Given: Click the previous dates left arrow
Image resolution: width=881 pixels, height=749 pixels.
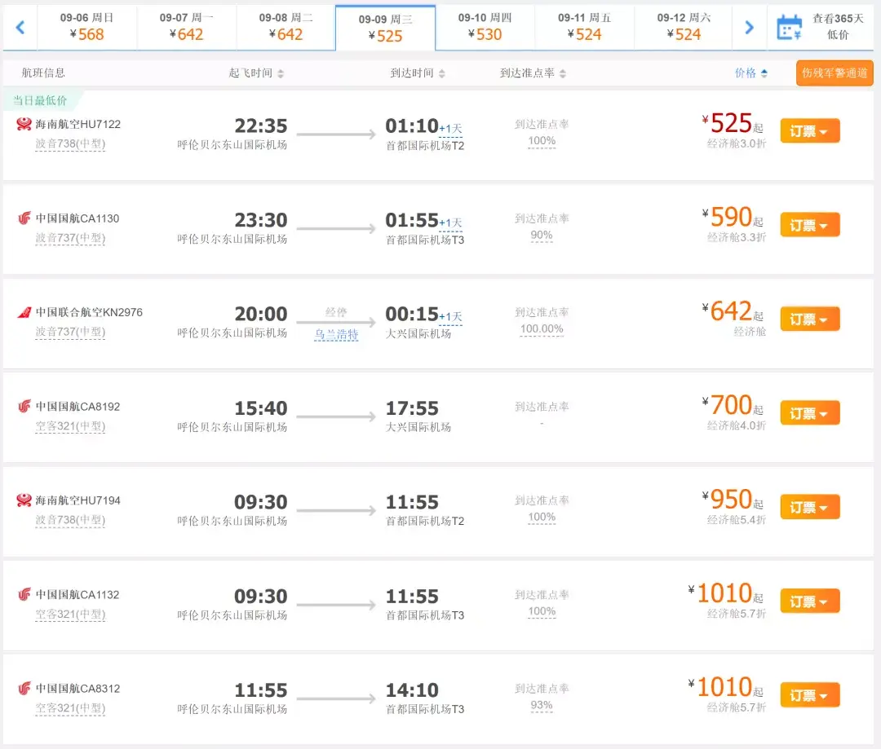Looking at the screenshot, I should (20, 27).
